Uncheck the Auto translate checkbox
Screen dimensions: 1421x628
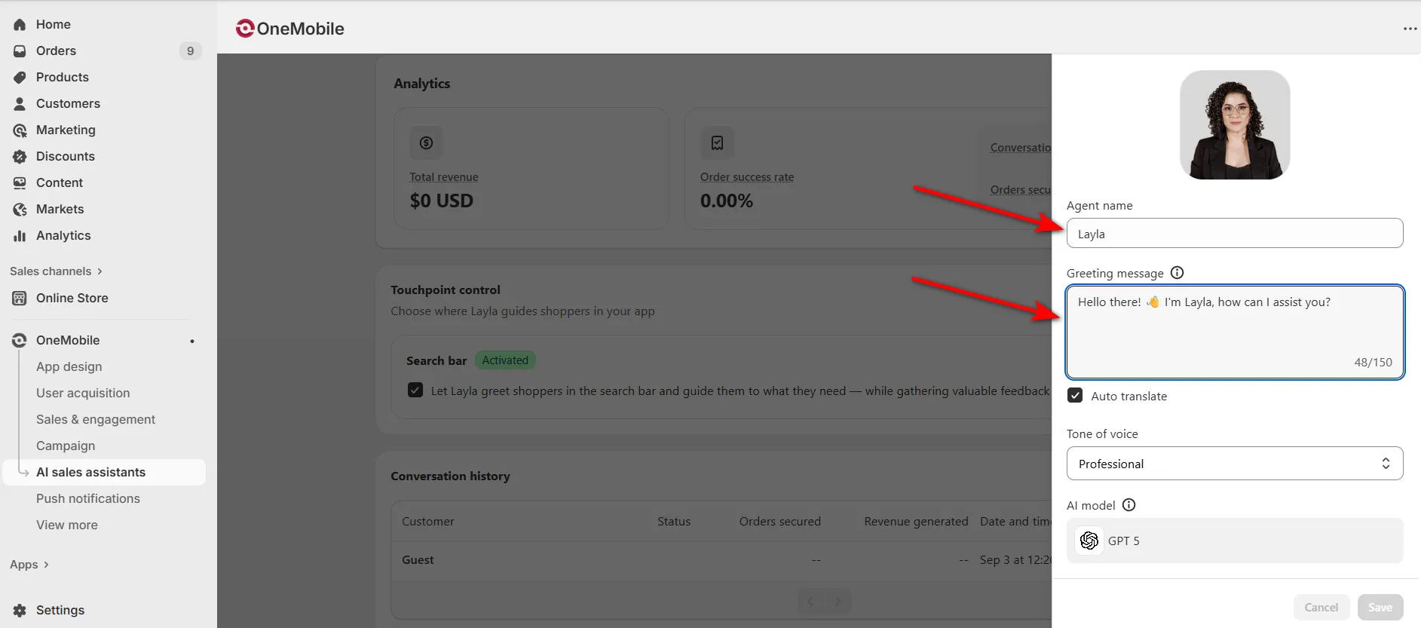click(1075, 396)
